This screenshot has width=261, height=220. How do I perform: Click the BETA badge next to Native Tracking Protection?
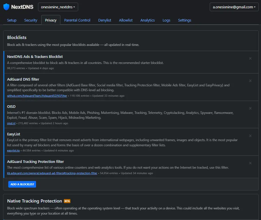67,201
